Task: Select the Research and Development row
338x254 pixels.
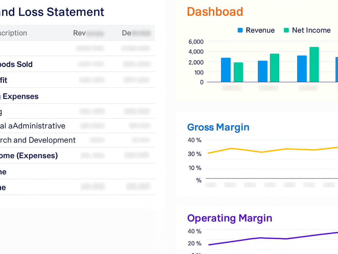Action: coord(38,140)
